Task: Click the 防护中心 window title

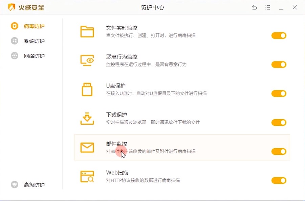Action: [x=152, y=7]
